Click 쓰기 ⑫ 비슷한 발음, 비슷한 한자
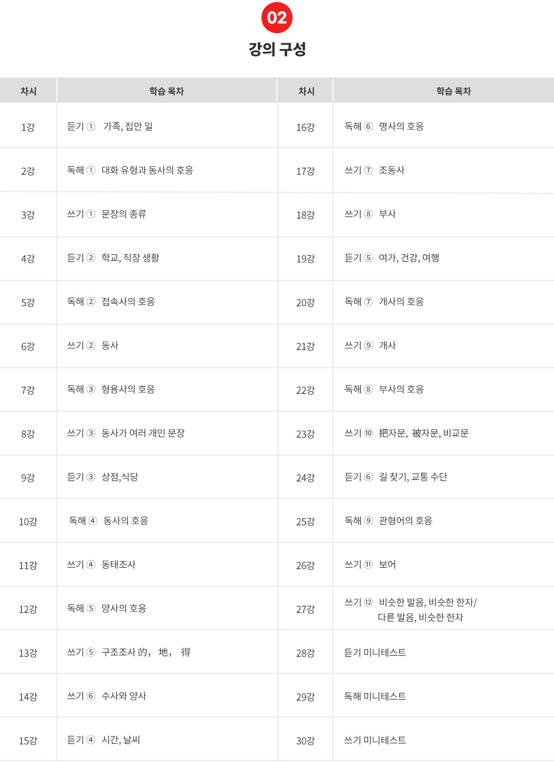The image size is (554, 763). click(410, 609)
